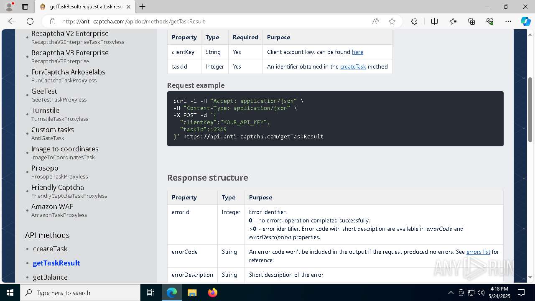Launch Firefox from the taskbar
The height and width of the screenshot is (301, 535).
click(x=212, y=293)
